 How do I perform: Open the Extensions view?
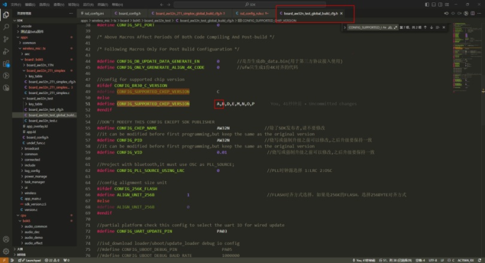click(x=6, y=64)
